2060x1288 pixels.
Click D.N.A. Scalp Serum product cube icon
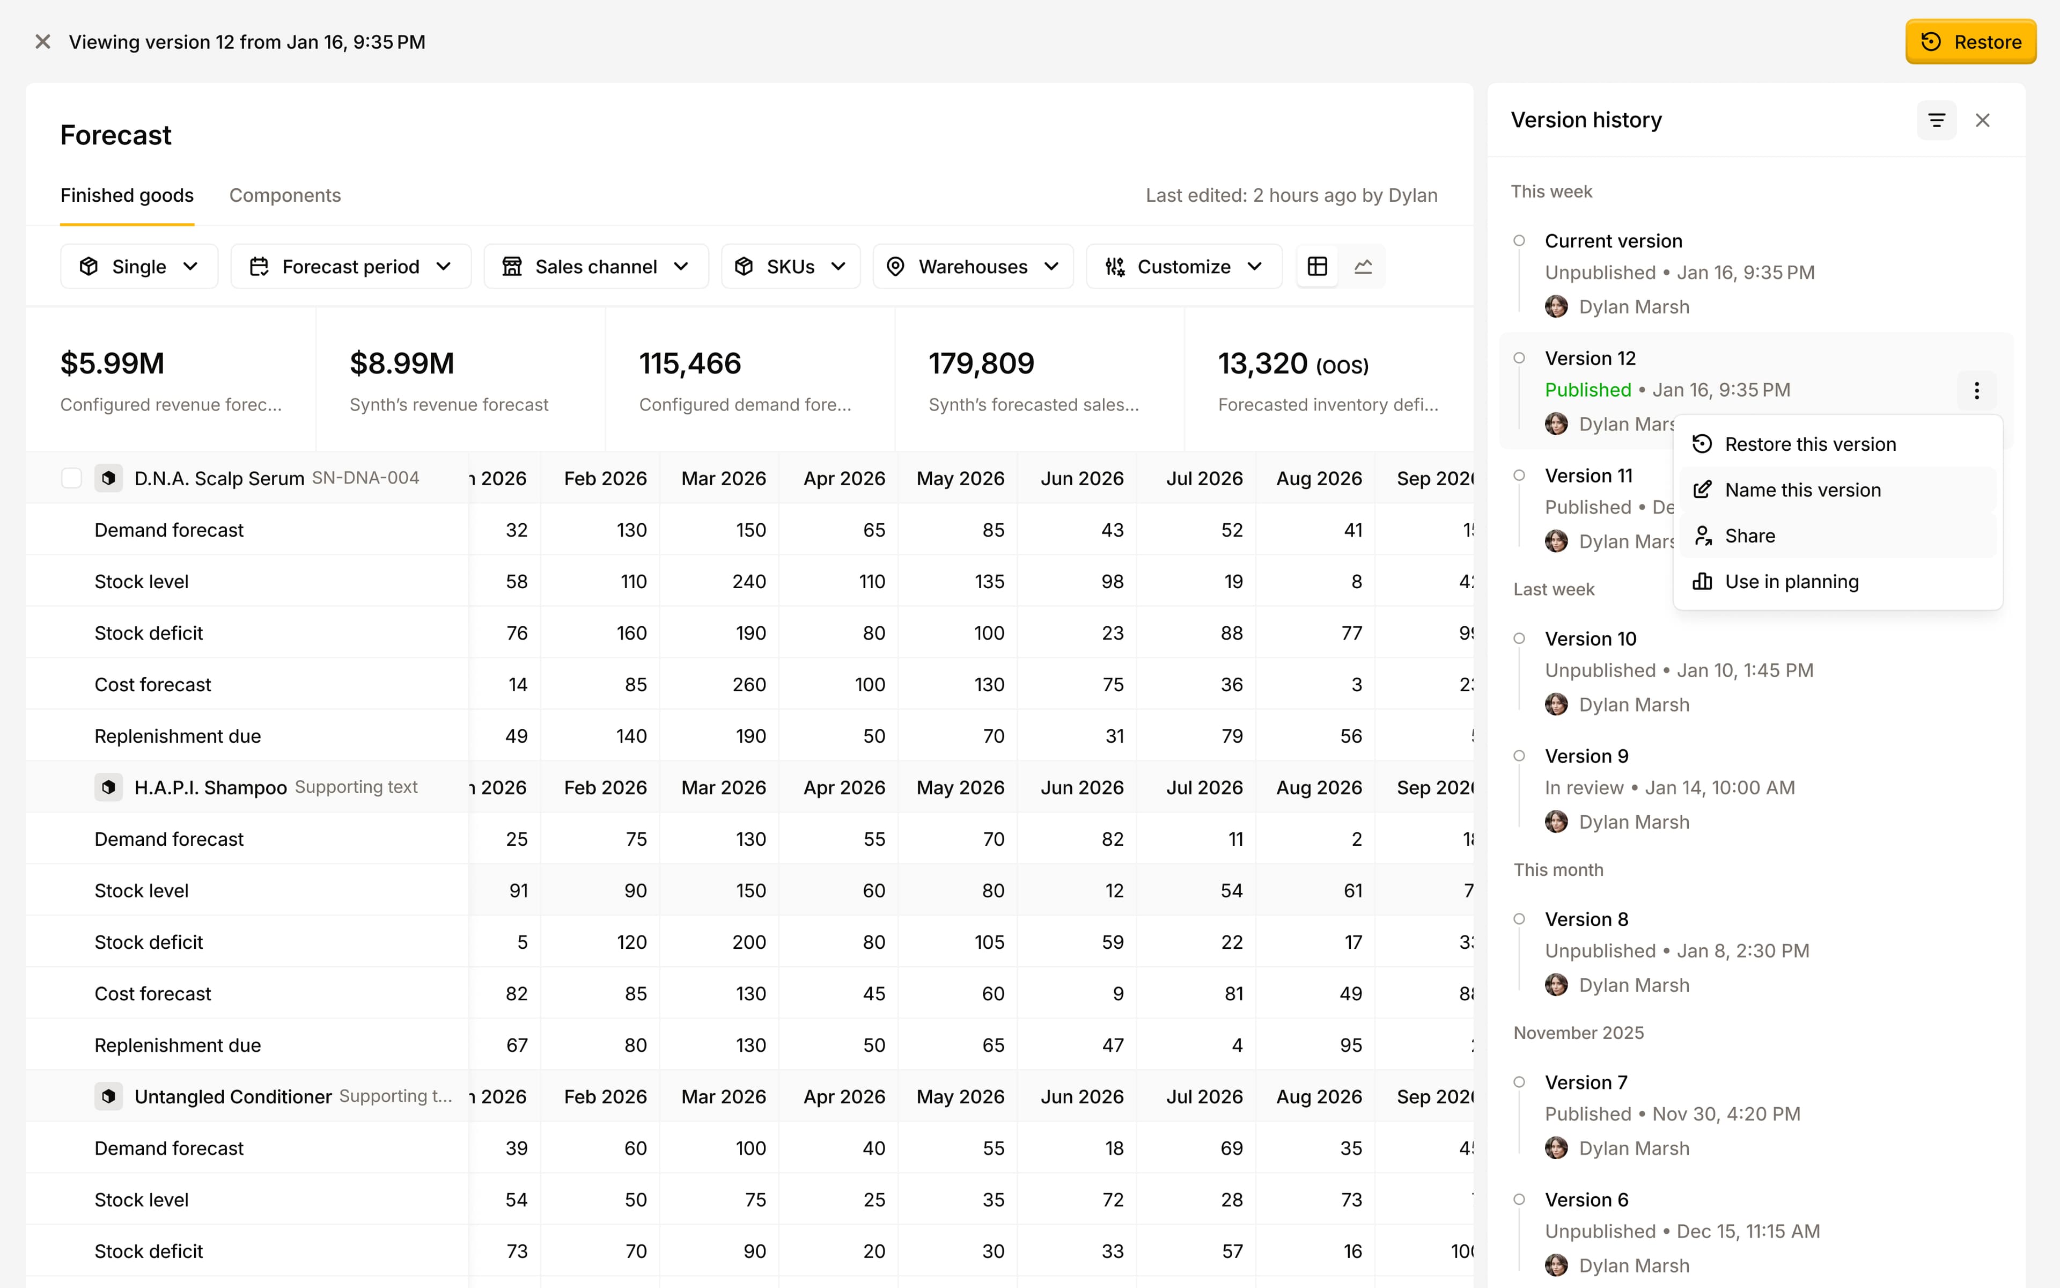(x=109, y=478)
